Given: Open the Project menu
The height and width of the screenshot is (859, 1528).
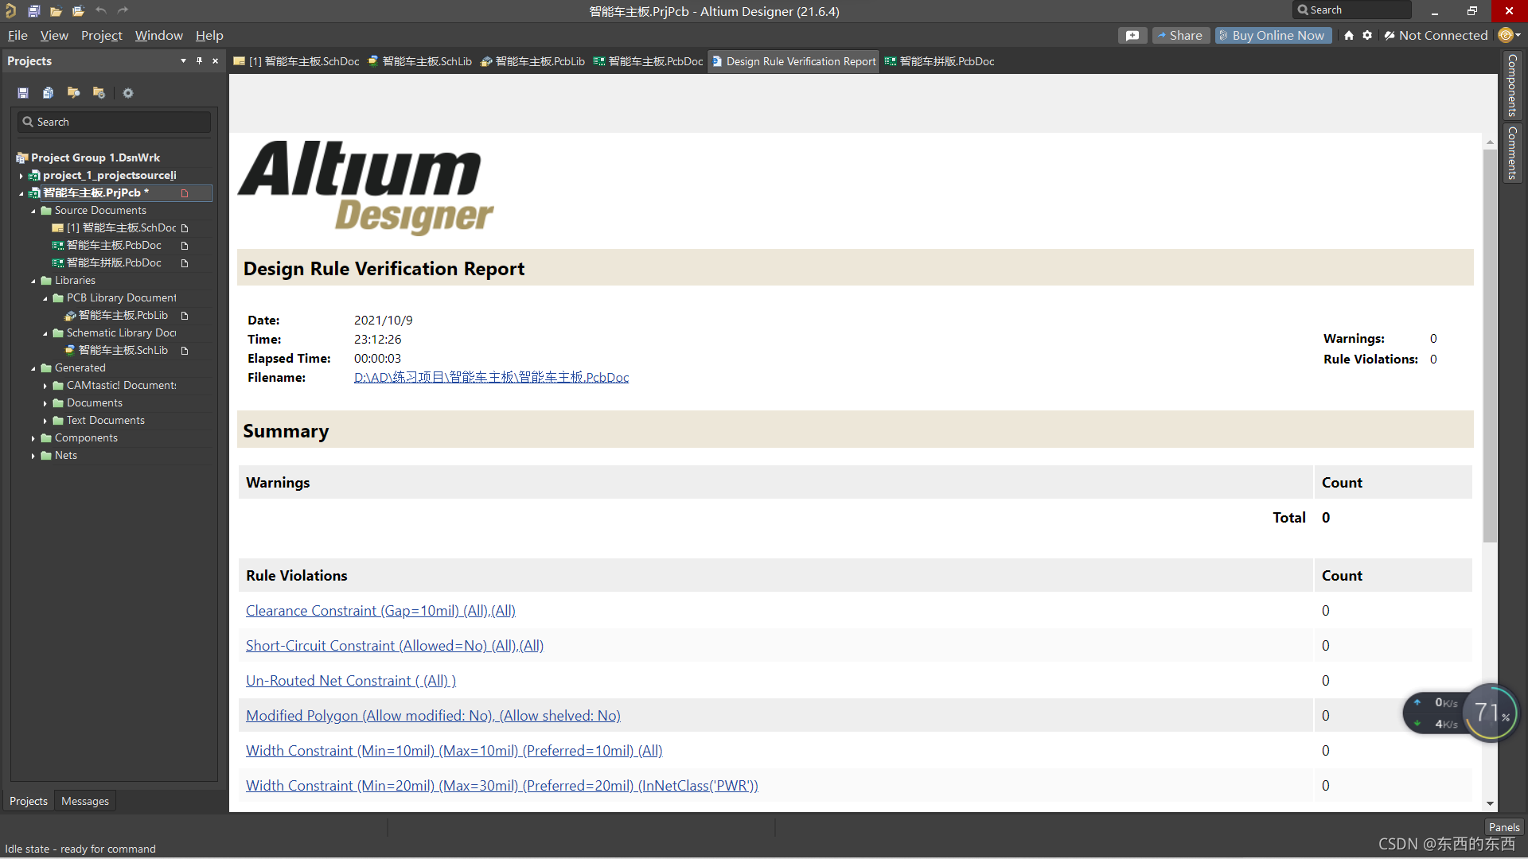Looking at the screenshot, I should 101,35.
